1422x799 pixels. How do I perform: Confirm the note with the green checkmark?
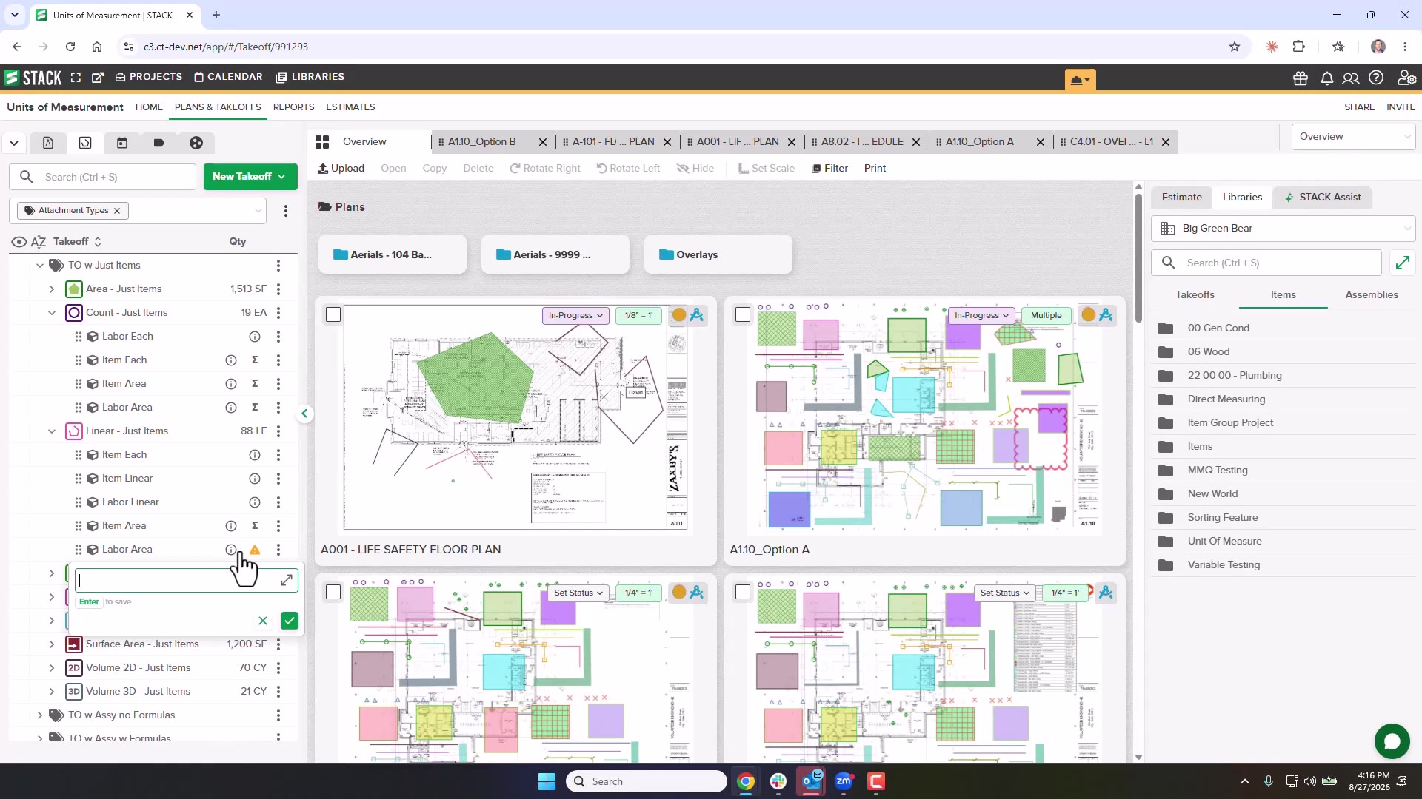coord(290,621)
